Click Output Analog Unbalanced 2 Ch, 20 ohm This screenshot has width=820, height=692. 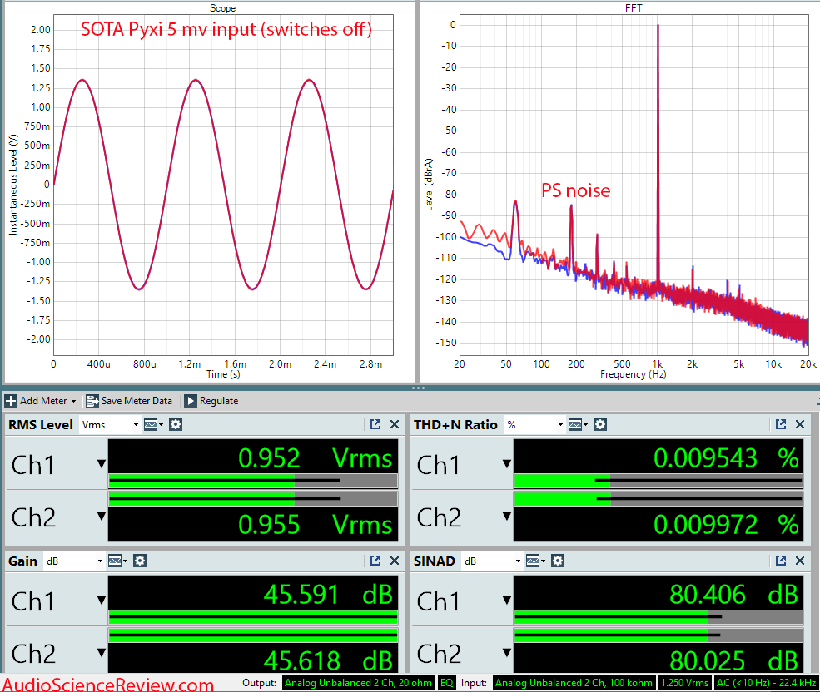pyautogui.click(x=358, y=683)
